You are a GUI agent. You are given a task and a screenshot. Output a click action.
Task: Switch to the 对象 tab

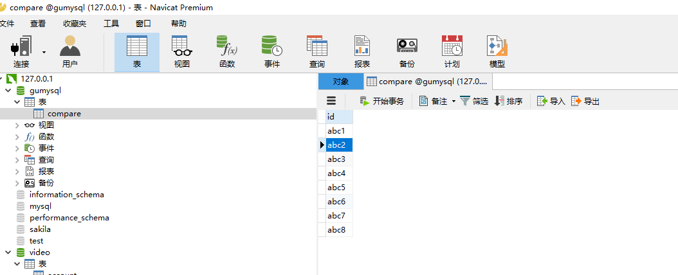[x=341, y=81]
